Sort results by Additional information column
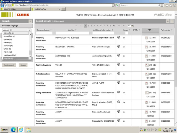 pyautogui.click(x=103, y=30)
